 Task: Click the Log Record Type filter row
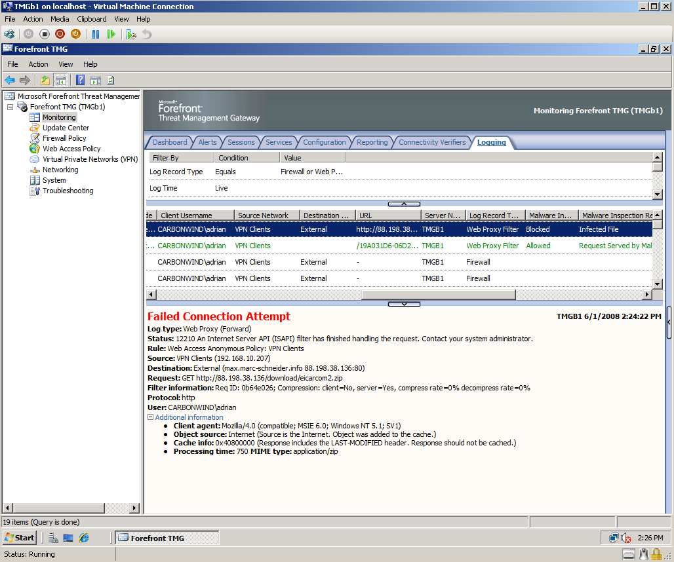point(399,172)
